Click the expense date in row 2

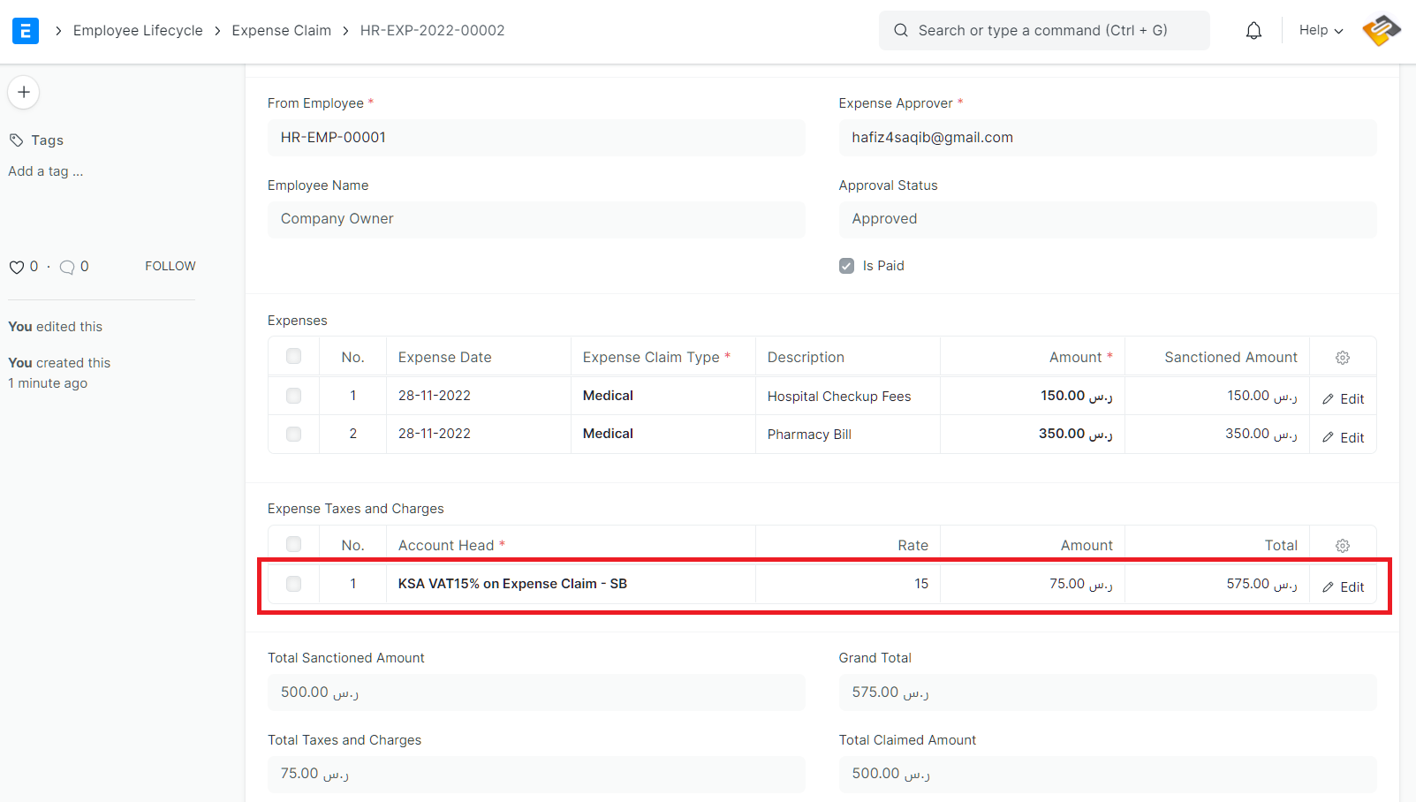(478, 434)
